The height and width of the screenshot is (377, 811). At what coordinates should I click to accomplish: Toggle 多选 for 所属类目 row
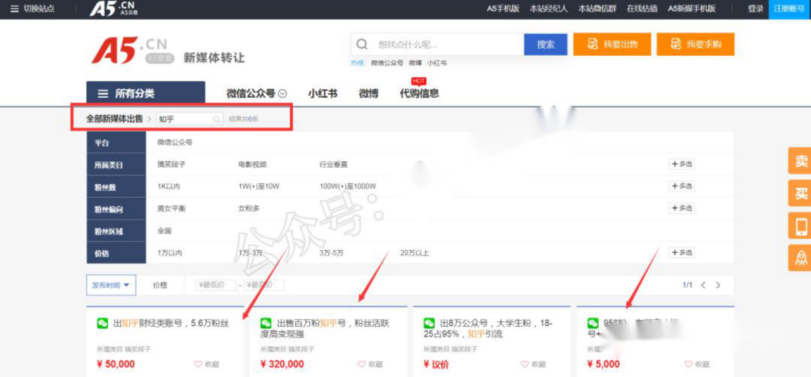click(x=682, y=164)
